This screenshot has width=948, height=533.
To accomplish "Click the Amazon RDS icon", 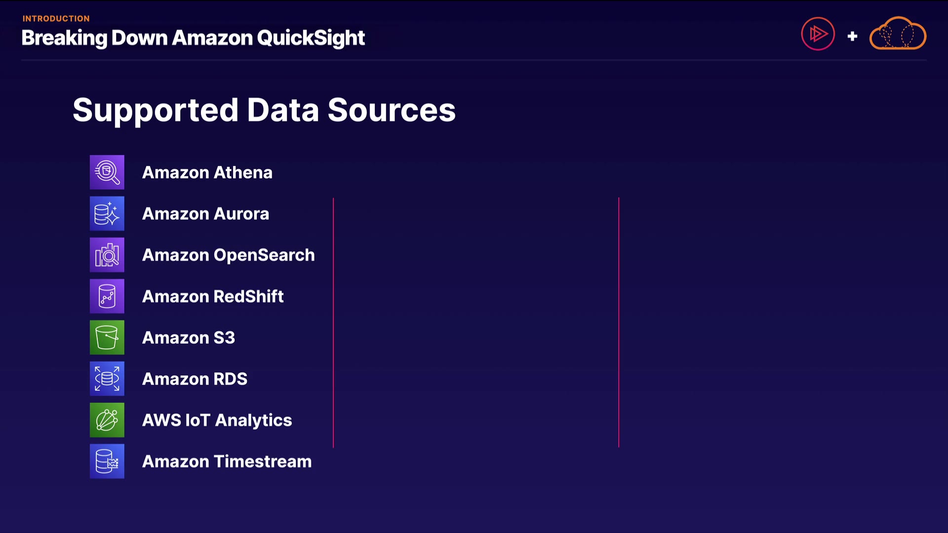I will [107, 379].
